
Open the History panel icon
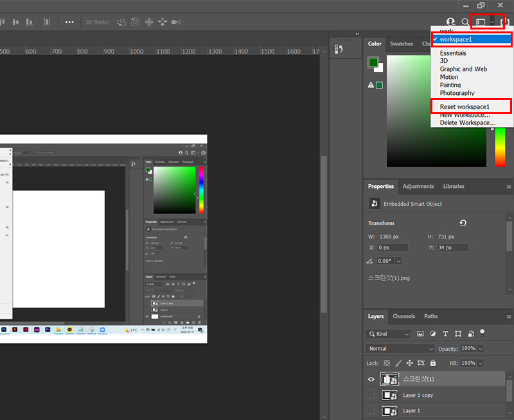coord(339,49)
